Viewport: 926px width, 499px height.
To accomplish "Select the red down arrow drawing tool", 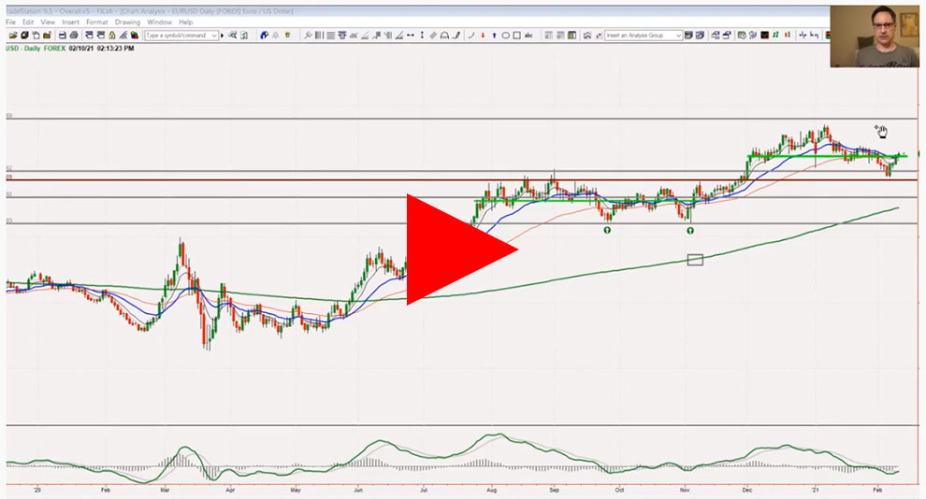I will pyautogui.click(x=483, y=36).
